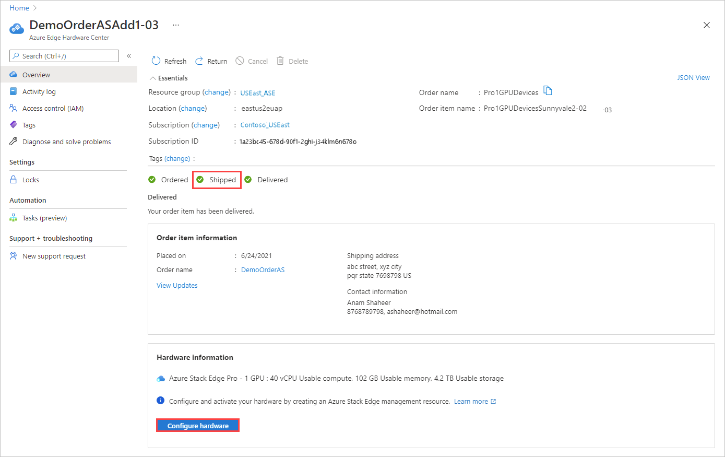Open the USEast_ASE resource group link

click(x=258, y=93)
